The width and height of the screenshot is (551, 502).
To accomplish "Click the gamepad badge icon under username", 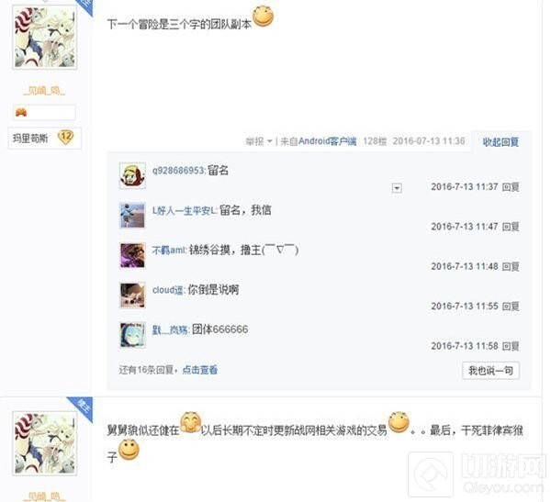I will click(21, 112).
